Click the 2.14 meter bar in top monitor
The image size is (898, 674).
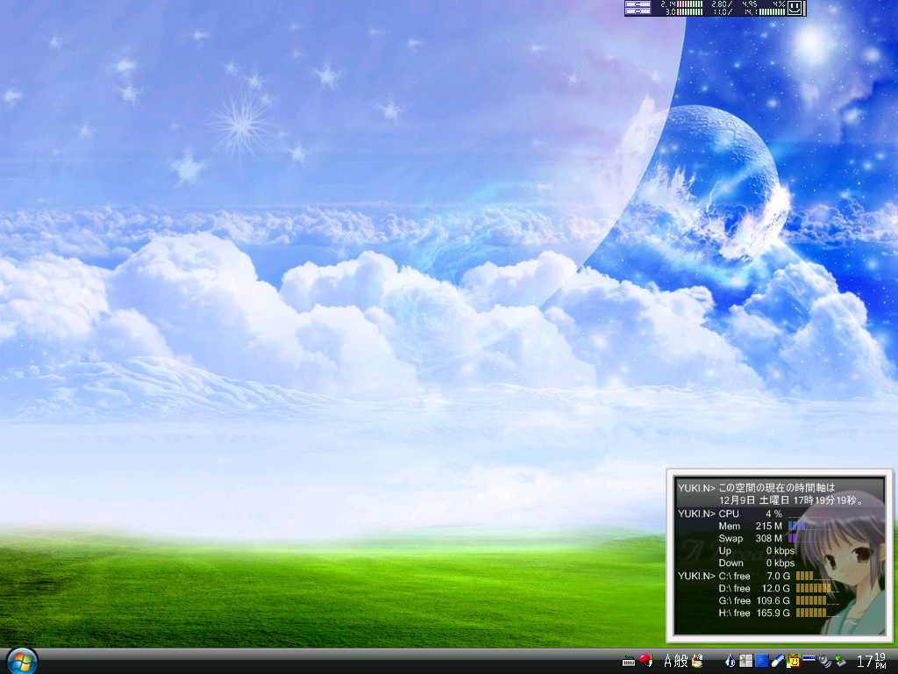[x=689, y=4]
